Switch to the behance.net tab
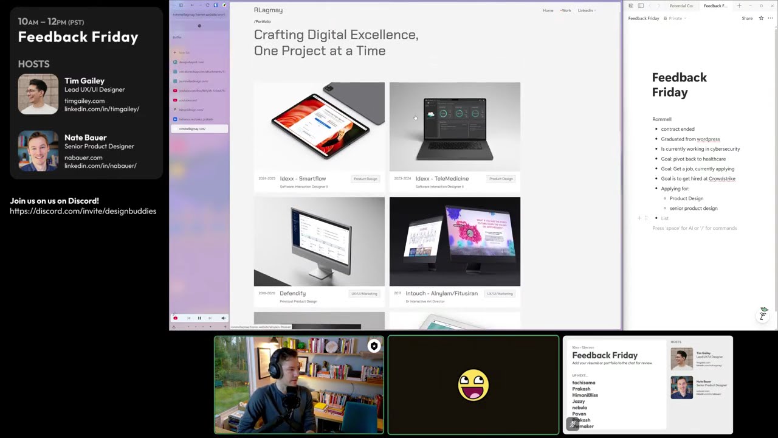Image resolution: width=778 pixels, height=438 pixels. pos(199,119)
